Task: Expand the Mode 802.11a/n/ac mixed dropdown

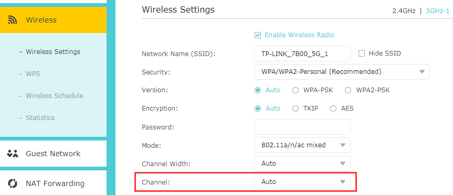Action: (302, 145)
